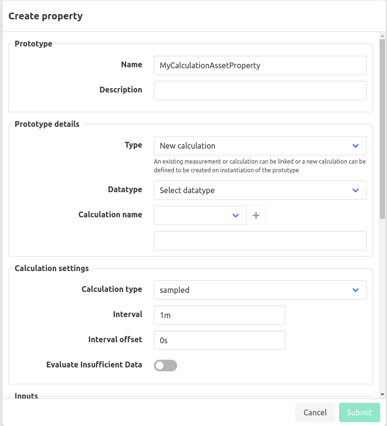This screenshot has width=387, height=426.
Task: Click the Calculation settings section label
Action: tap(52, 268)
